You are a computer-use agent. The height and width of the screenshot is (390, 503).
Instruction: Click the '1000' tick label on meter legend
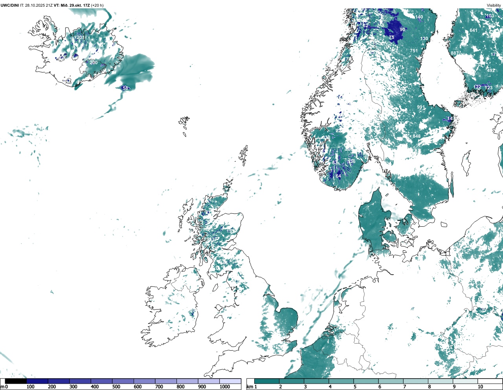click(x=225, y=387)
